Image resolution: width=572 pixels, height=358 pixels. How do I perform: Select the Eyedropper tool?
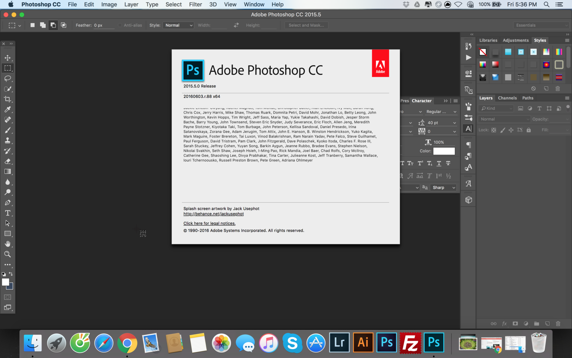click(x=8, y=110)
